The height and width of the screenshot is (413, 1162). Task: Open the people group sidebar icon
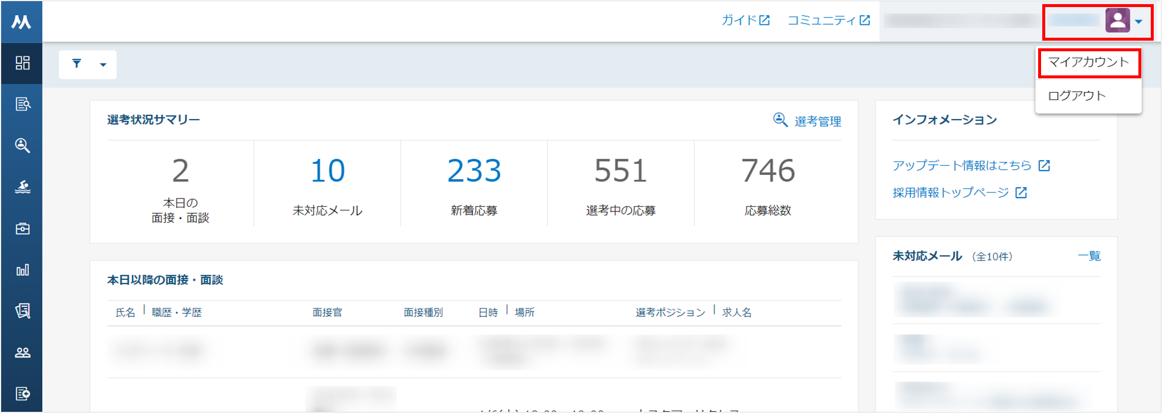coord(22,352)
